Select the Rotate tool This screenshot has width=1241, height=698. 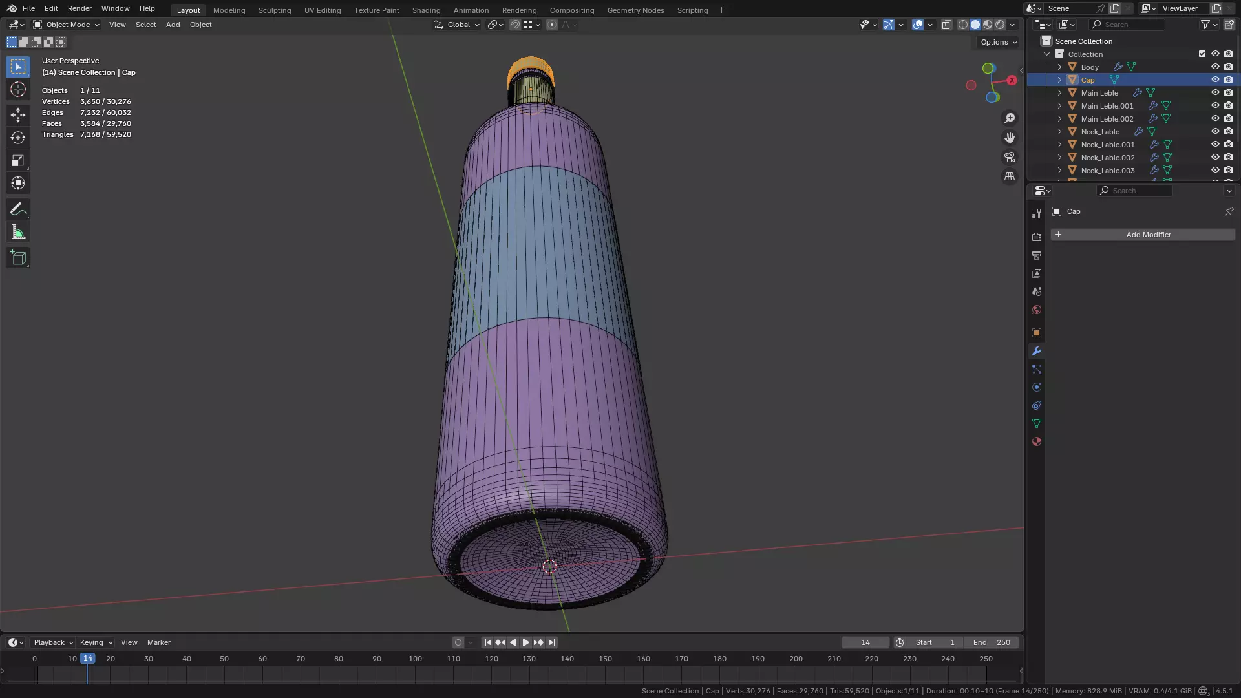[x=18, y=138]
